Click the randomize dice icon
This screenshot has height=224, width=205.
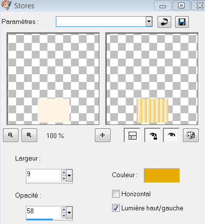coord(191,135)
